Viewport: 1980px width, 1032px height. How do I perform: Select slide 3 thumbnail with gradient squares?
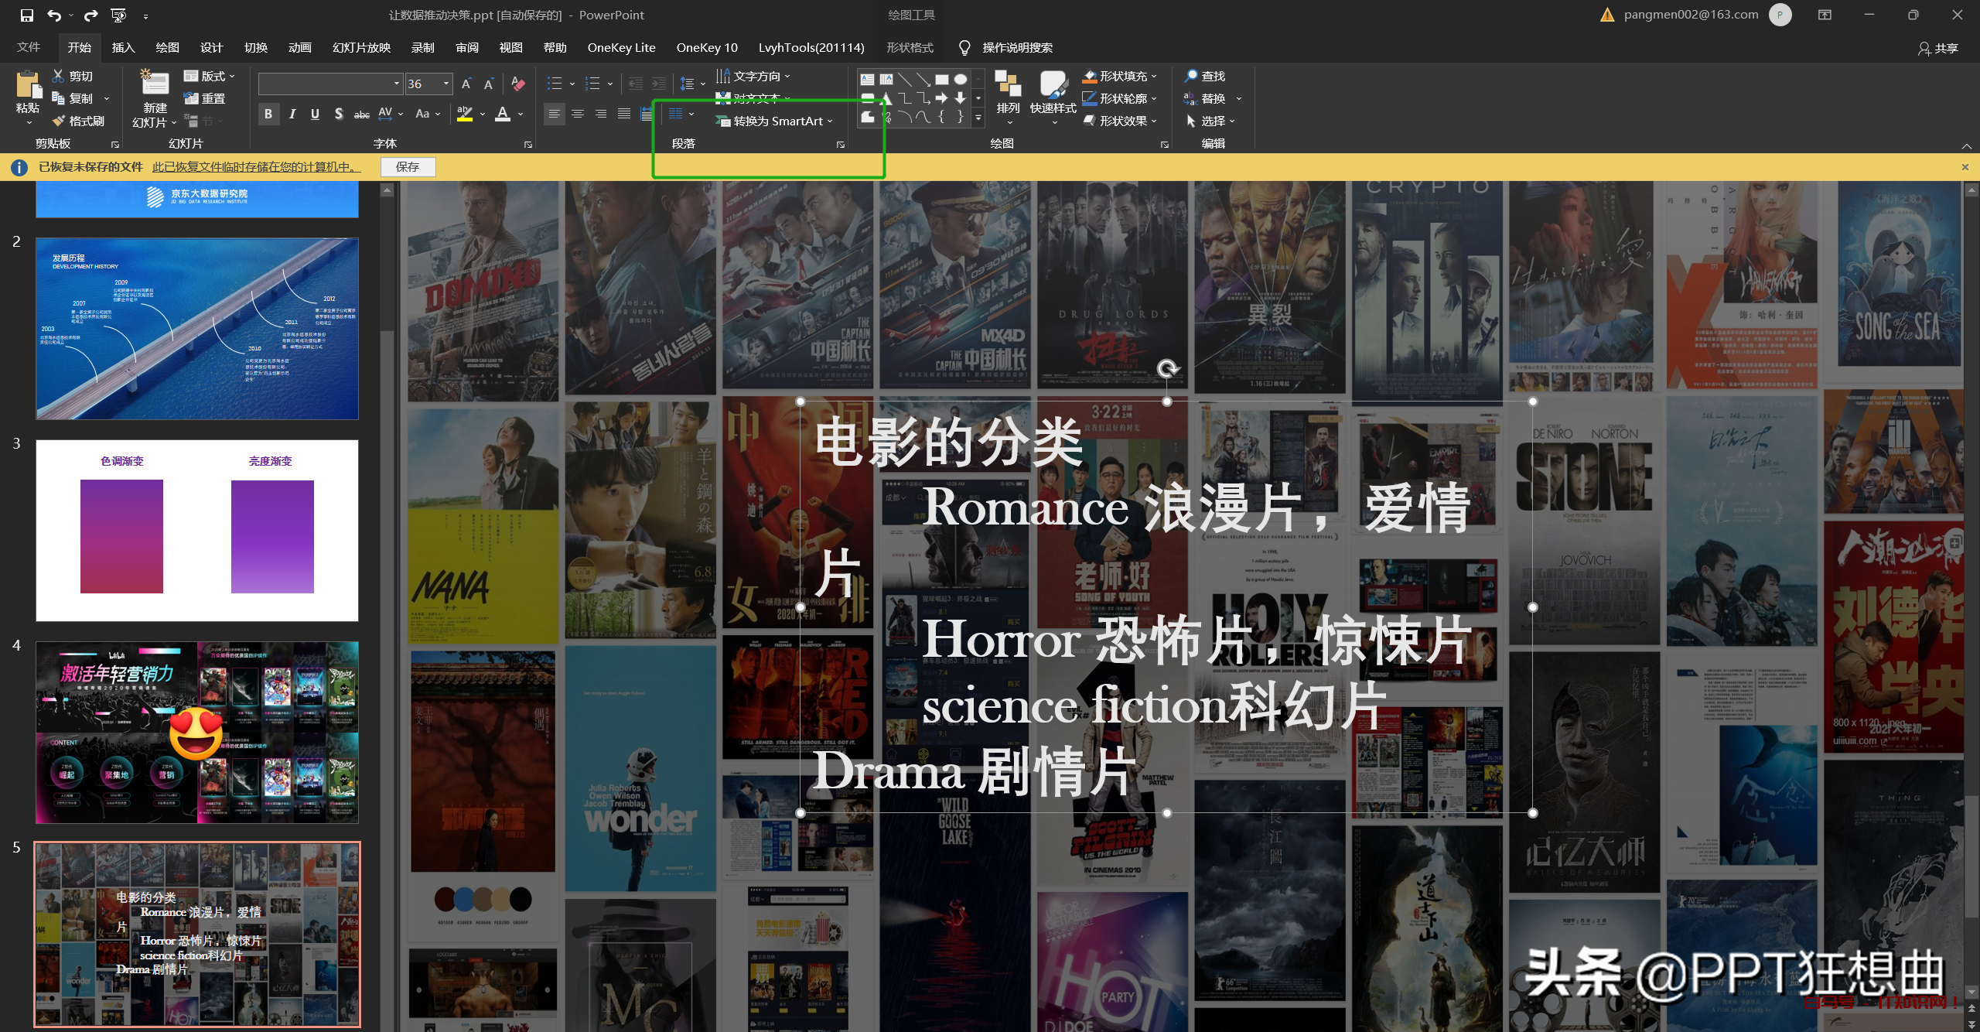196,531
